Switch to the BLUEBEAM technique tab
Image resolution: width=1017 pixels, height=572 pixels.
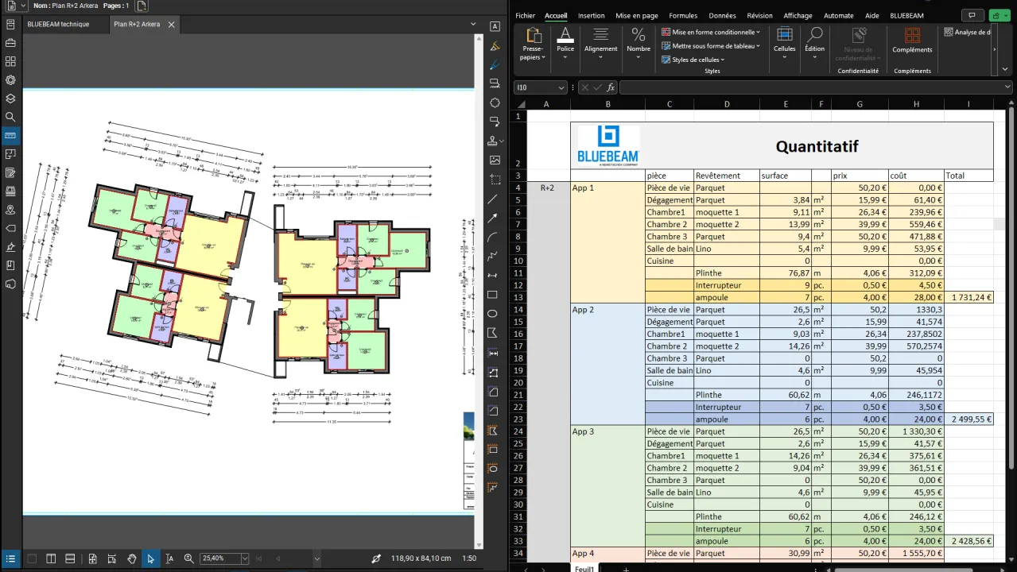pyautogui.click(x=58, y=25)
